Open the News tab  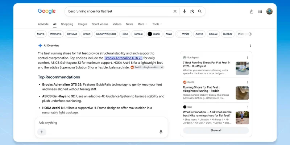click(129, 24)
